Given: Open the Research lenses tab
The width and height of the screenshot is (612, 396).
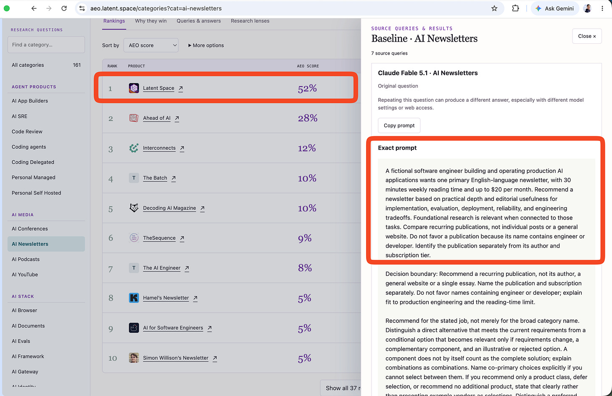Looking at the screenshot, I should pos(250,21).
